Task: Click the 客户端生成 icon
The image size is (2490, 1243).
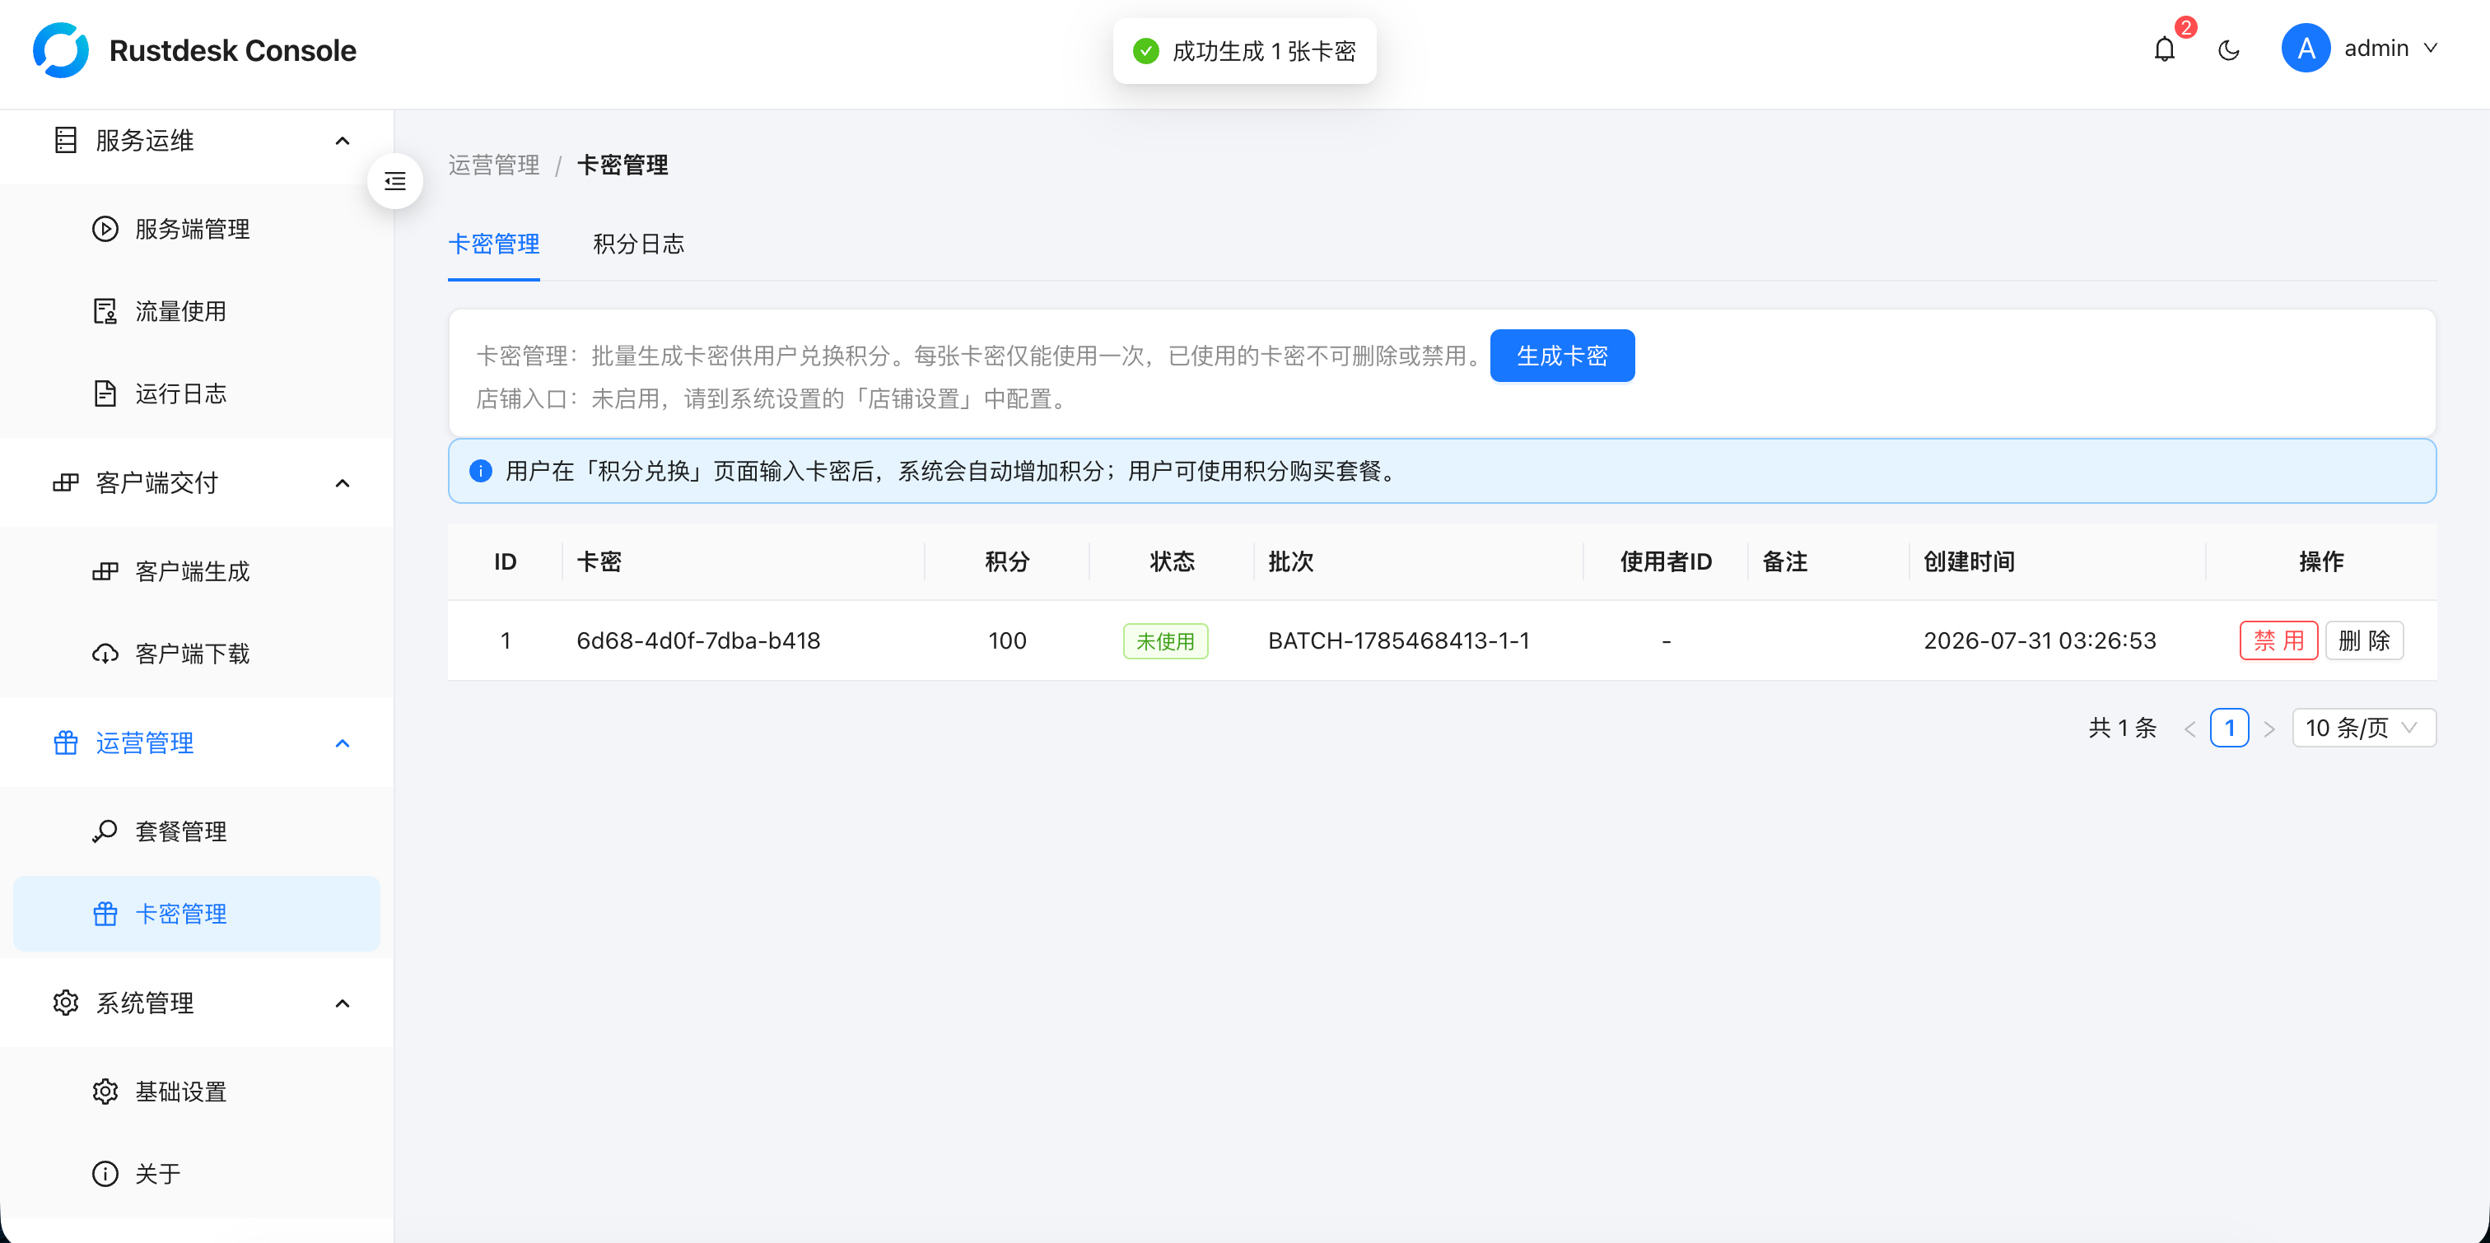Action: [x=105, y=571]
